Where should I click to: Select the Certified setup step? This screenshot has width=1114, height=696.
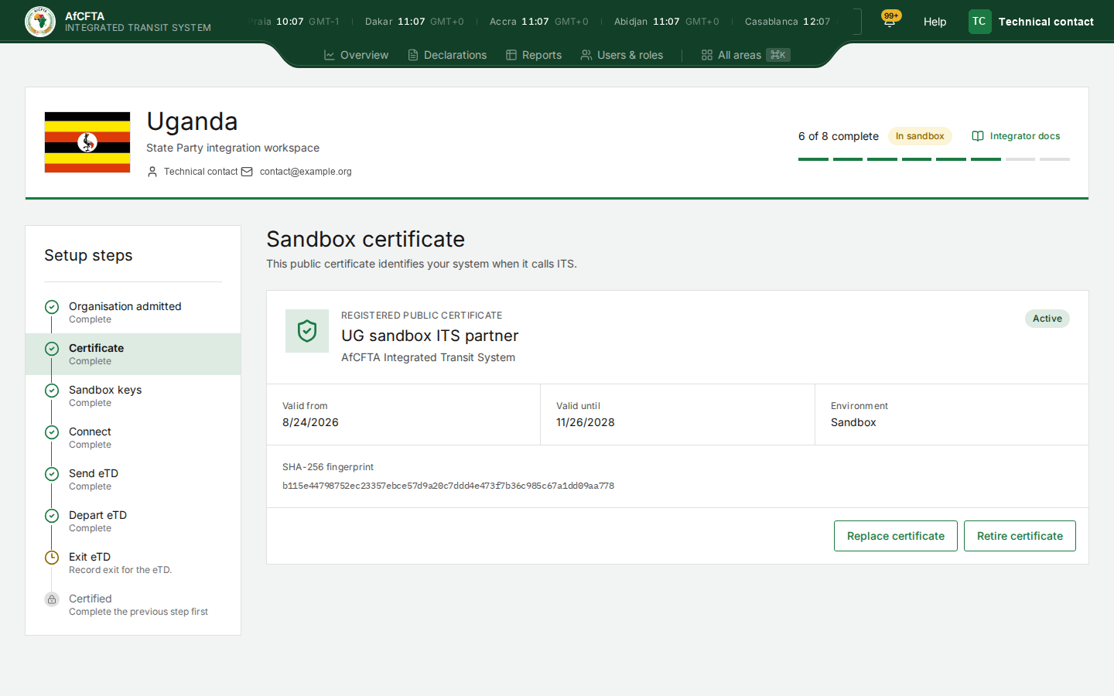click(x=133, y=605)
